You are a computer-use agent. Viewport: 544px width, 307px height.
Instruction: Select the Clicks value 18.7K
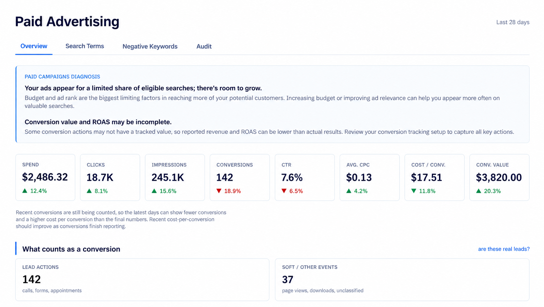100,177
